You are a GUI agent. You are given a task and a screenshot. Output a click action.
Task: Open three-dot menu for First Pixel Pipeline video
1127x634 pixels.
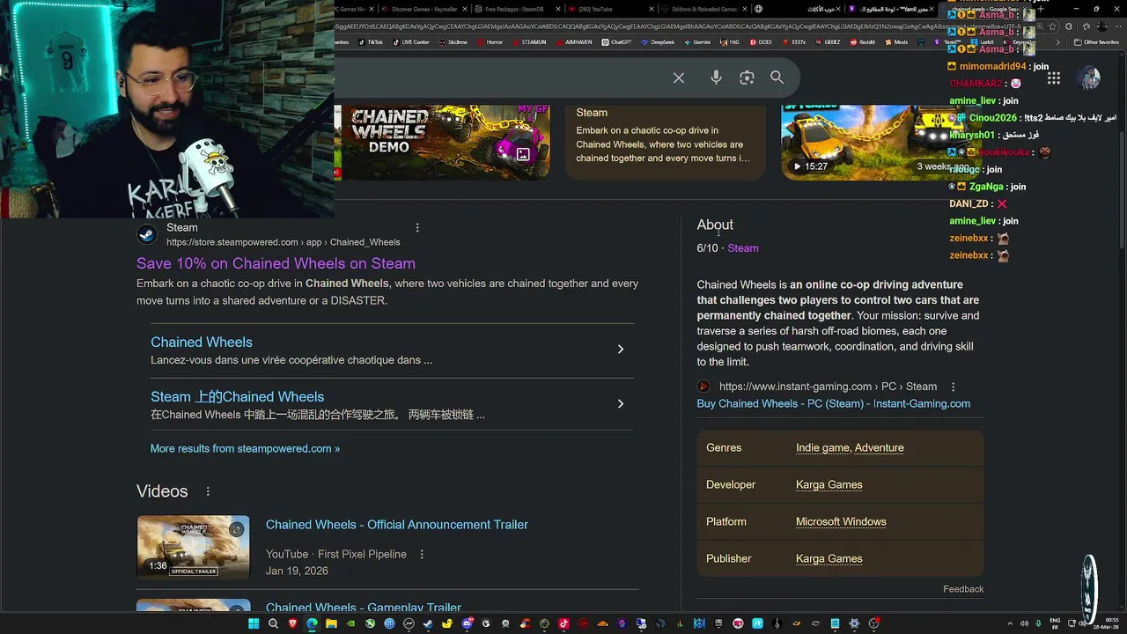click(x=422, y=554)
